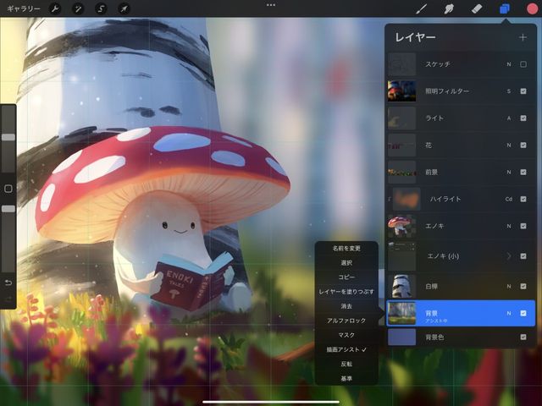This screenshot has height=406, width=542.
Task: Hide the selected 背景 layer
Action: (523, 313)
